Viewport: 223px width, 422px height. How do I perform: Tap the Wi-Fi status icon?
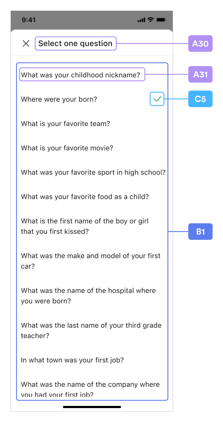click(x=151, y=20)
